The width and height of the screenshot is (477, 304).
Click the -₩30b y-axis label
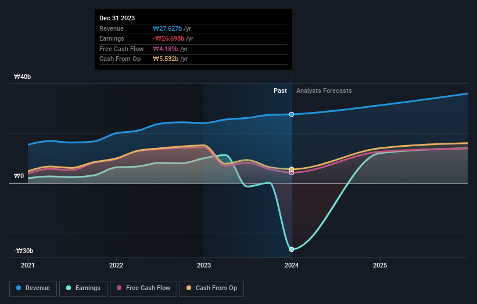(23, 251)
